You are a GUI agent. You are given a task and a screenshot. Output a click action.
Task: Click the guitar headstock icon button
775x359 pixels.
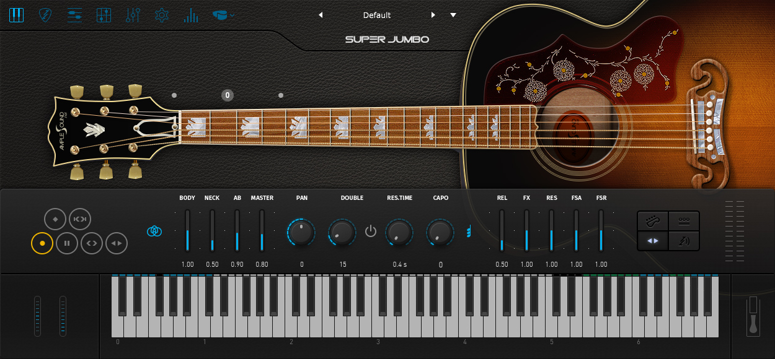pyautogui.click(x=653, y=221)
